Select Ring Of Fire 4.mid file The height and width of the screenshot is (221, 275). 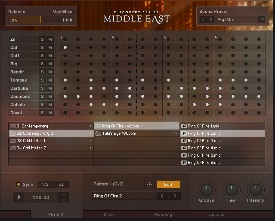point(222,148)
